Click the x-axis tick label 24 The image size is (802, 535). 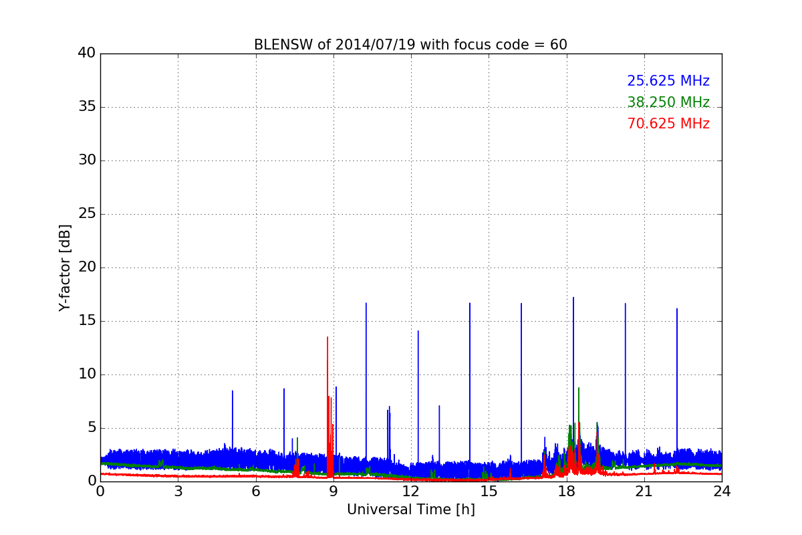pyautogui.click(x=722, y=492)
